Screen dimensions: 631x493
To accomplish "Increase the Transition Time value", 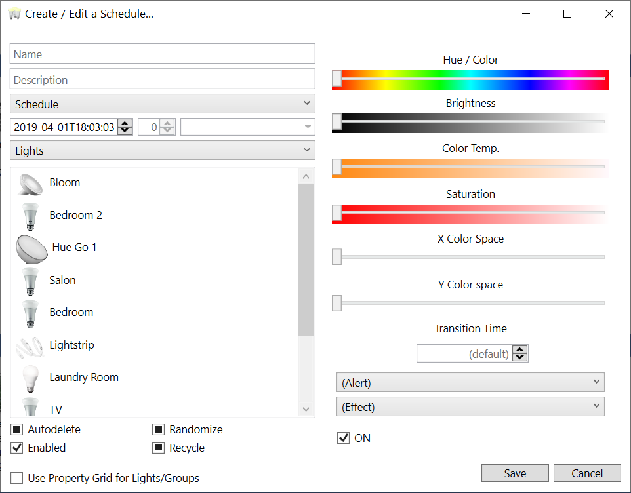I will (x=520, y=349).
